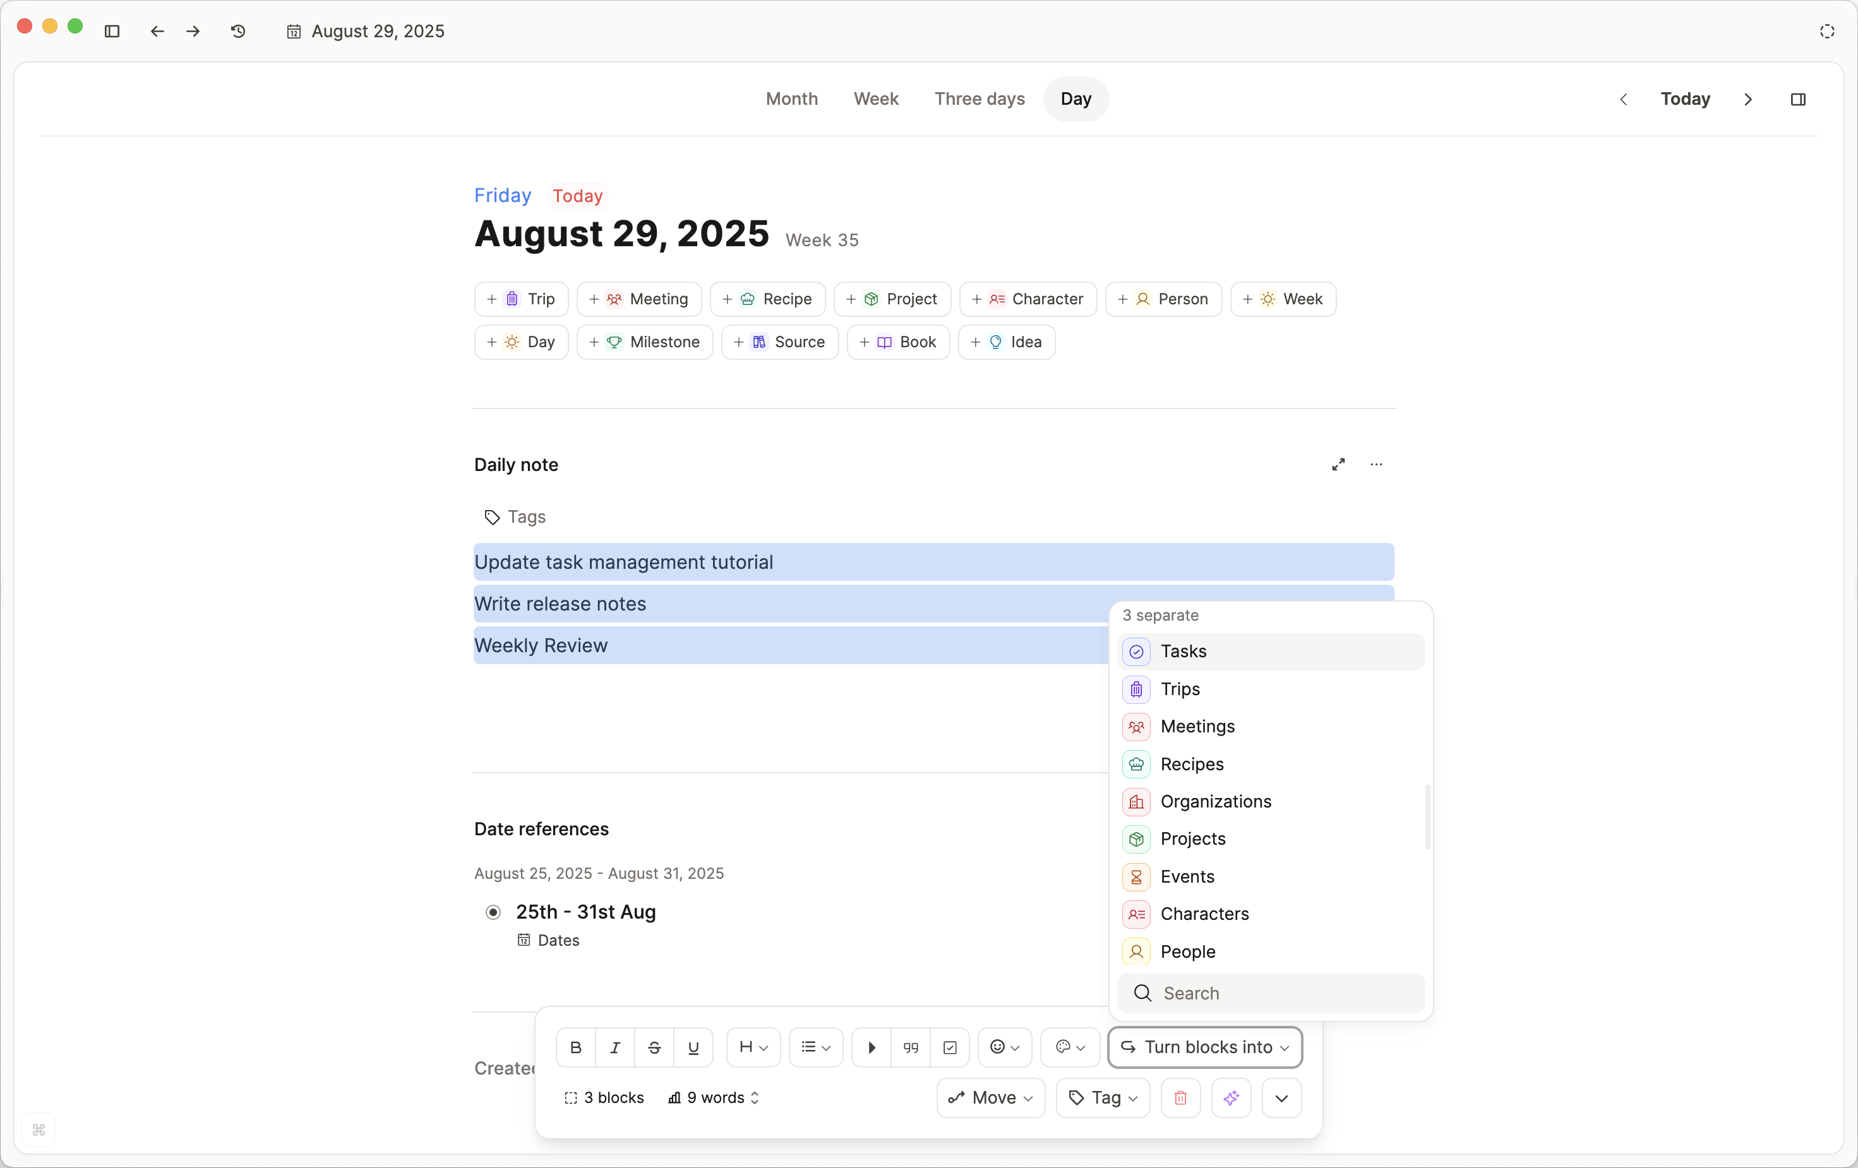The height and width of the screenshot is (1168, 1858).
Task: Apply strikethrough formatting
Action: [654, 1047]
